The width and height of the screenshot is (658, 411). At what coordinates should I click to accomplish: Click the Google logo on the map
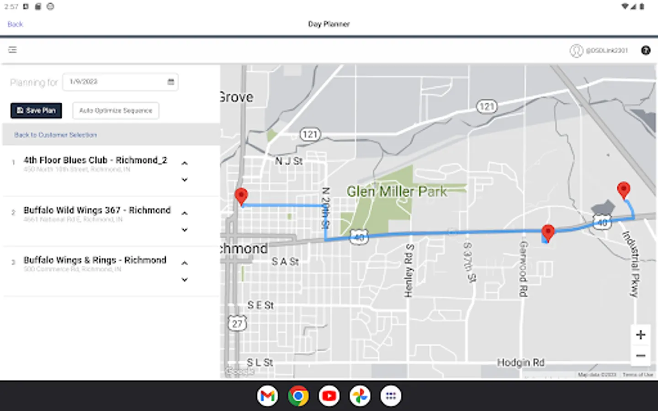[240, 371]
